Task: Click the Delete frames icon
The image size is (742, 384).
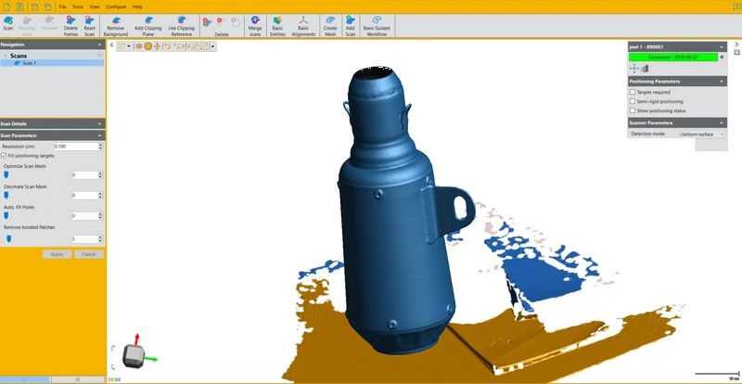Action: [70, 24]
